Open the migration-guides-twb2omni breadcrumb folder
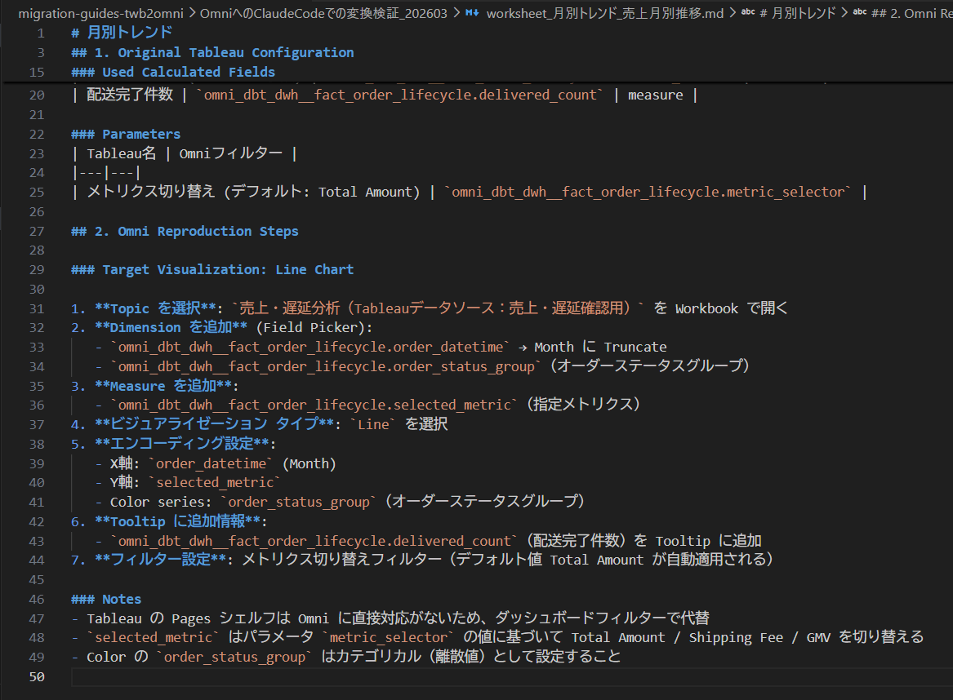This screenshot has height=700, width=953. click(x=101, y=13)
